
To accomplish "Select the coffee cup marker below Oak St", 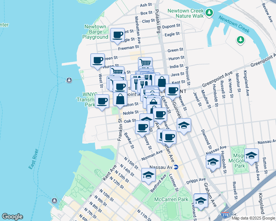I will tap(142, 127).
